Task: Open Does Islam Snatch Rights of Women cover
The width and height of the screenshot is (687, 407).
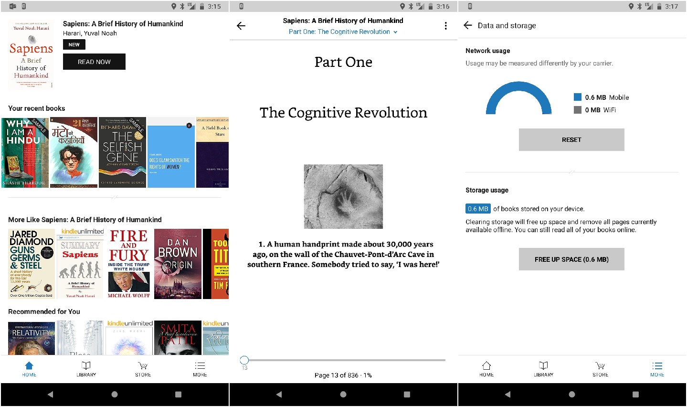Action: pyautogui.click(x=171, y=152)
